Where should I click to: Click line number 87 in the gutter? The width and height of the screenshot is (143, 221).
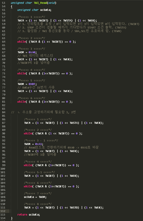click(x=4, y=123)
